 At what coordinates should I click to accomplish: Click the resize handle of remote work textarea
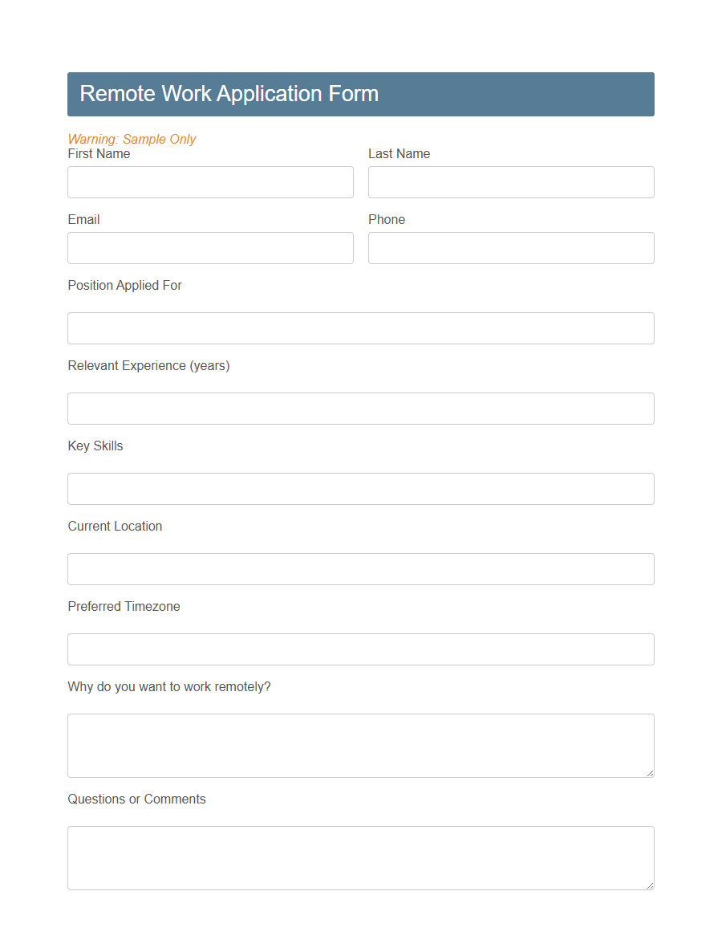coord(650,773)
